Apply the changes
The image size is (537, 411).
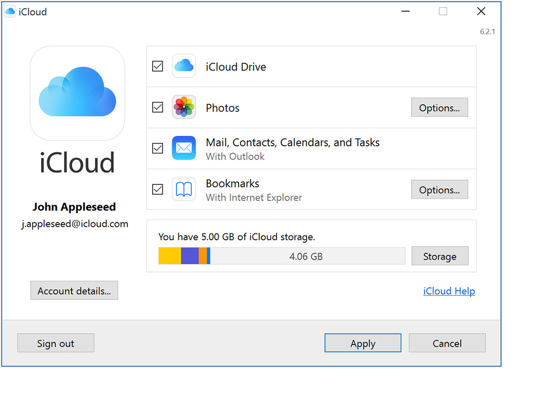click(363, 343)
